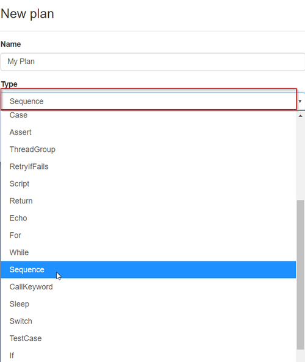Screen dimensions: 305x362
Task: Click the dropdown list scrollbar thumb
Action: pyautogui.click(x=300, y=274)
